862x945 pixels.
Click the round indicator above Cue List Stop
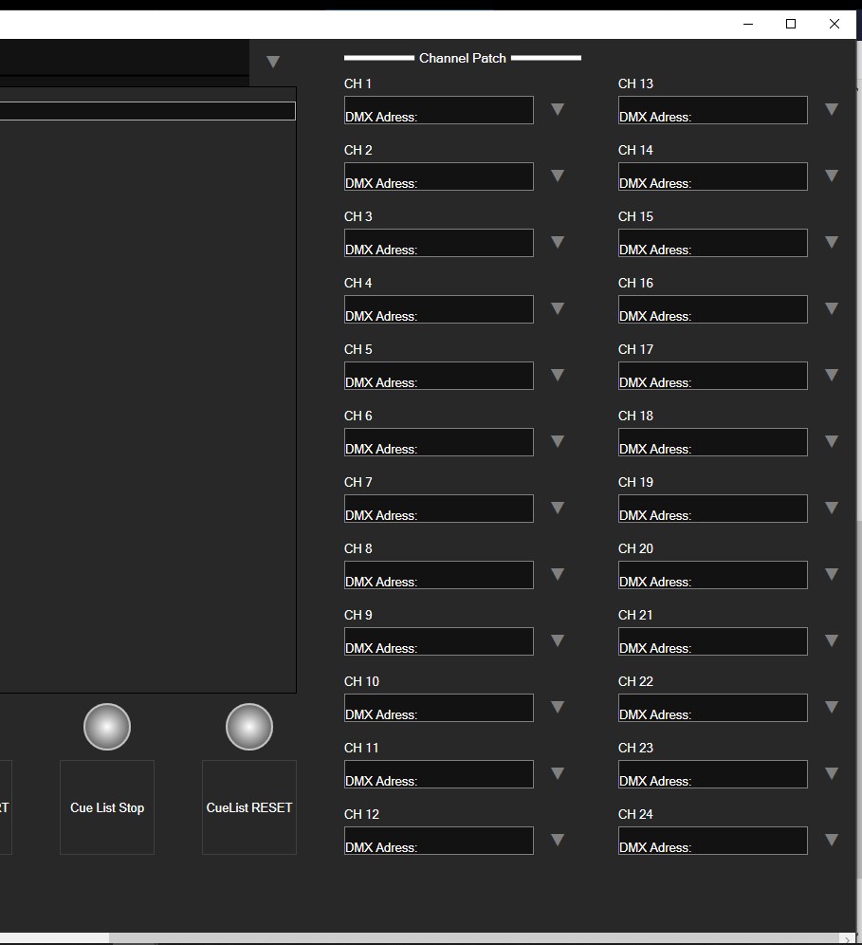pyautogui.click(x=107, y=727)
